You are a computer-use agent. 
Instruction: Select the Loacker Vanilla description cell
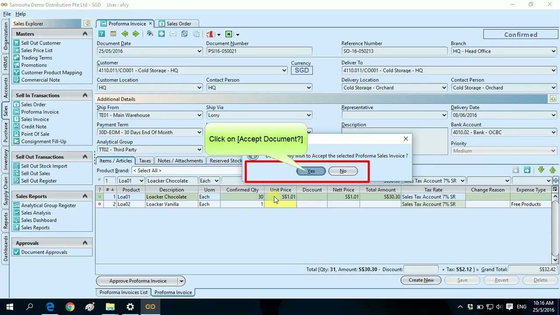171,204
